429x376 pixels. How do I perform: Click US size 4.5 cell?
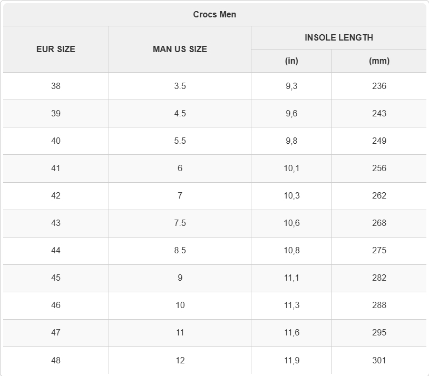180,113
